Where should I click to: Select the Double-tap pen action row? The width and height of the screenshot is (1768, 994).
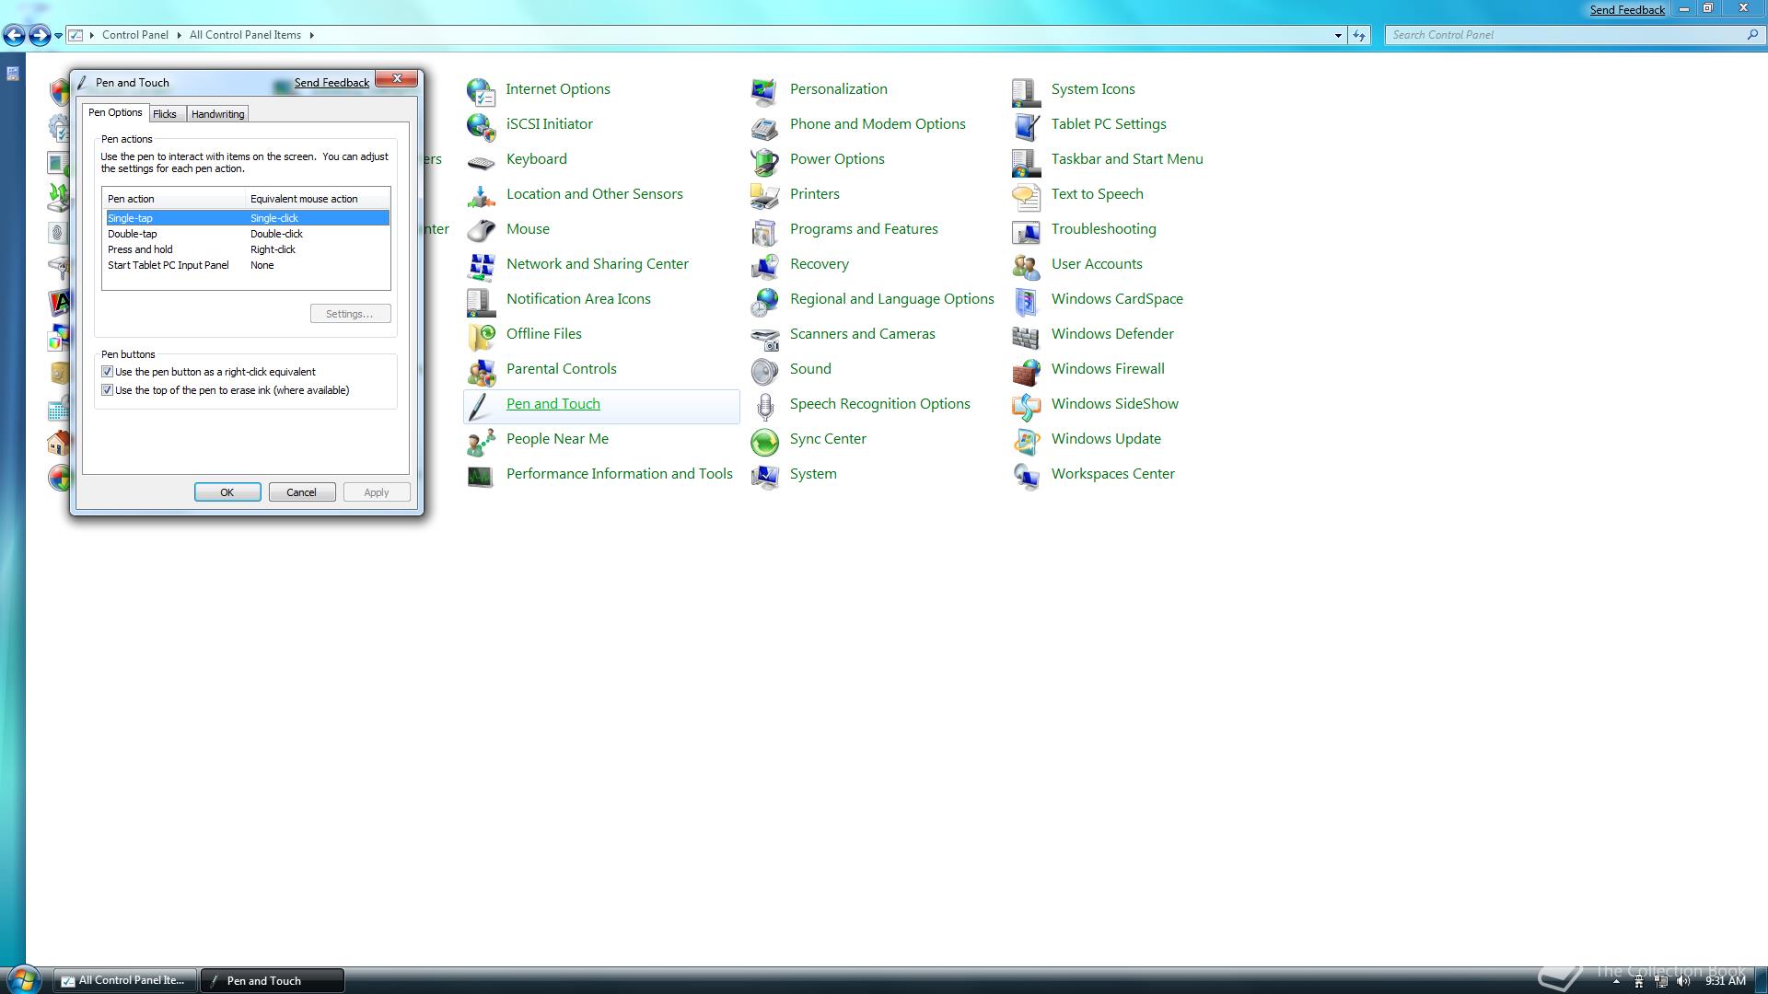pyautogui.click(x=247, y=234)
